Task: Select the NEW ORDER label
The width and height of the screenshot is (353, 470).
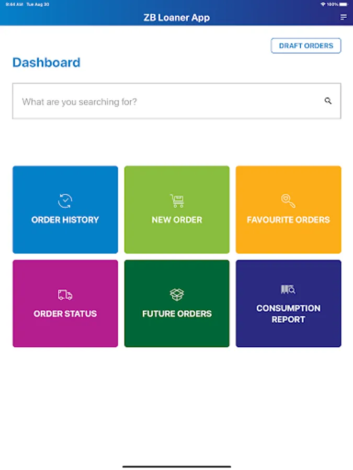Action: (177, 220)
